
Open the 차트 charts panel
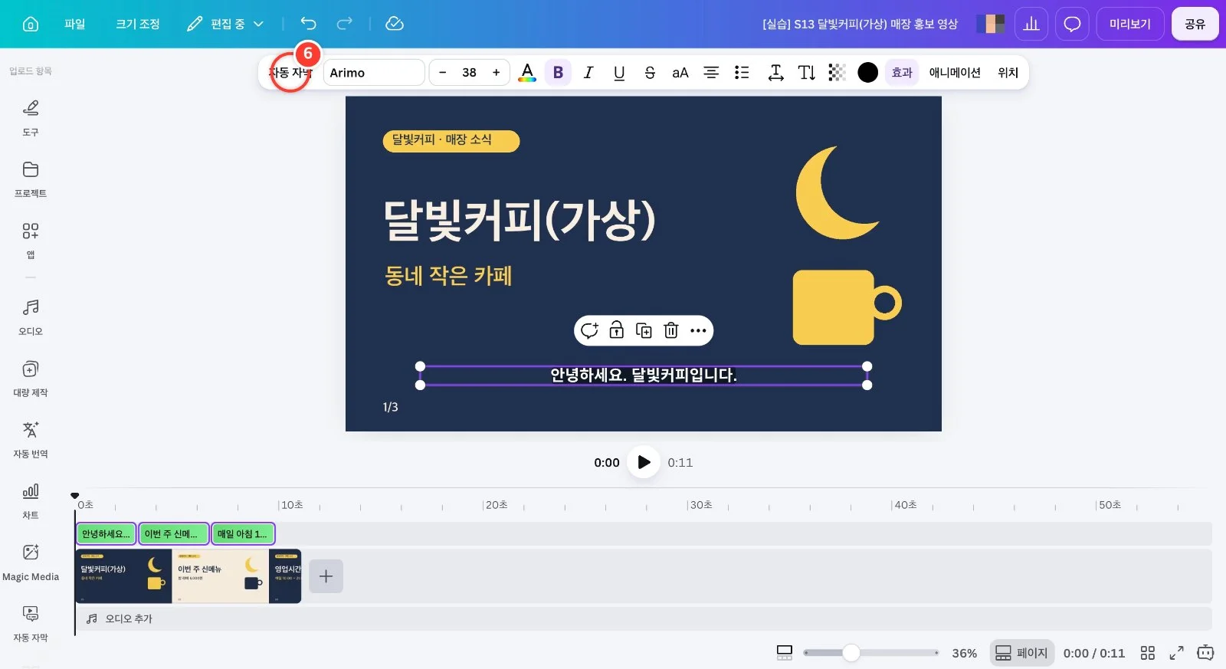[31, 501]
